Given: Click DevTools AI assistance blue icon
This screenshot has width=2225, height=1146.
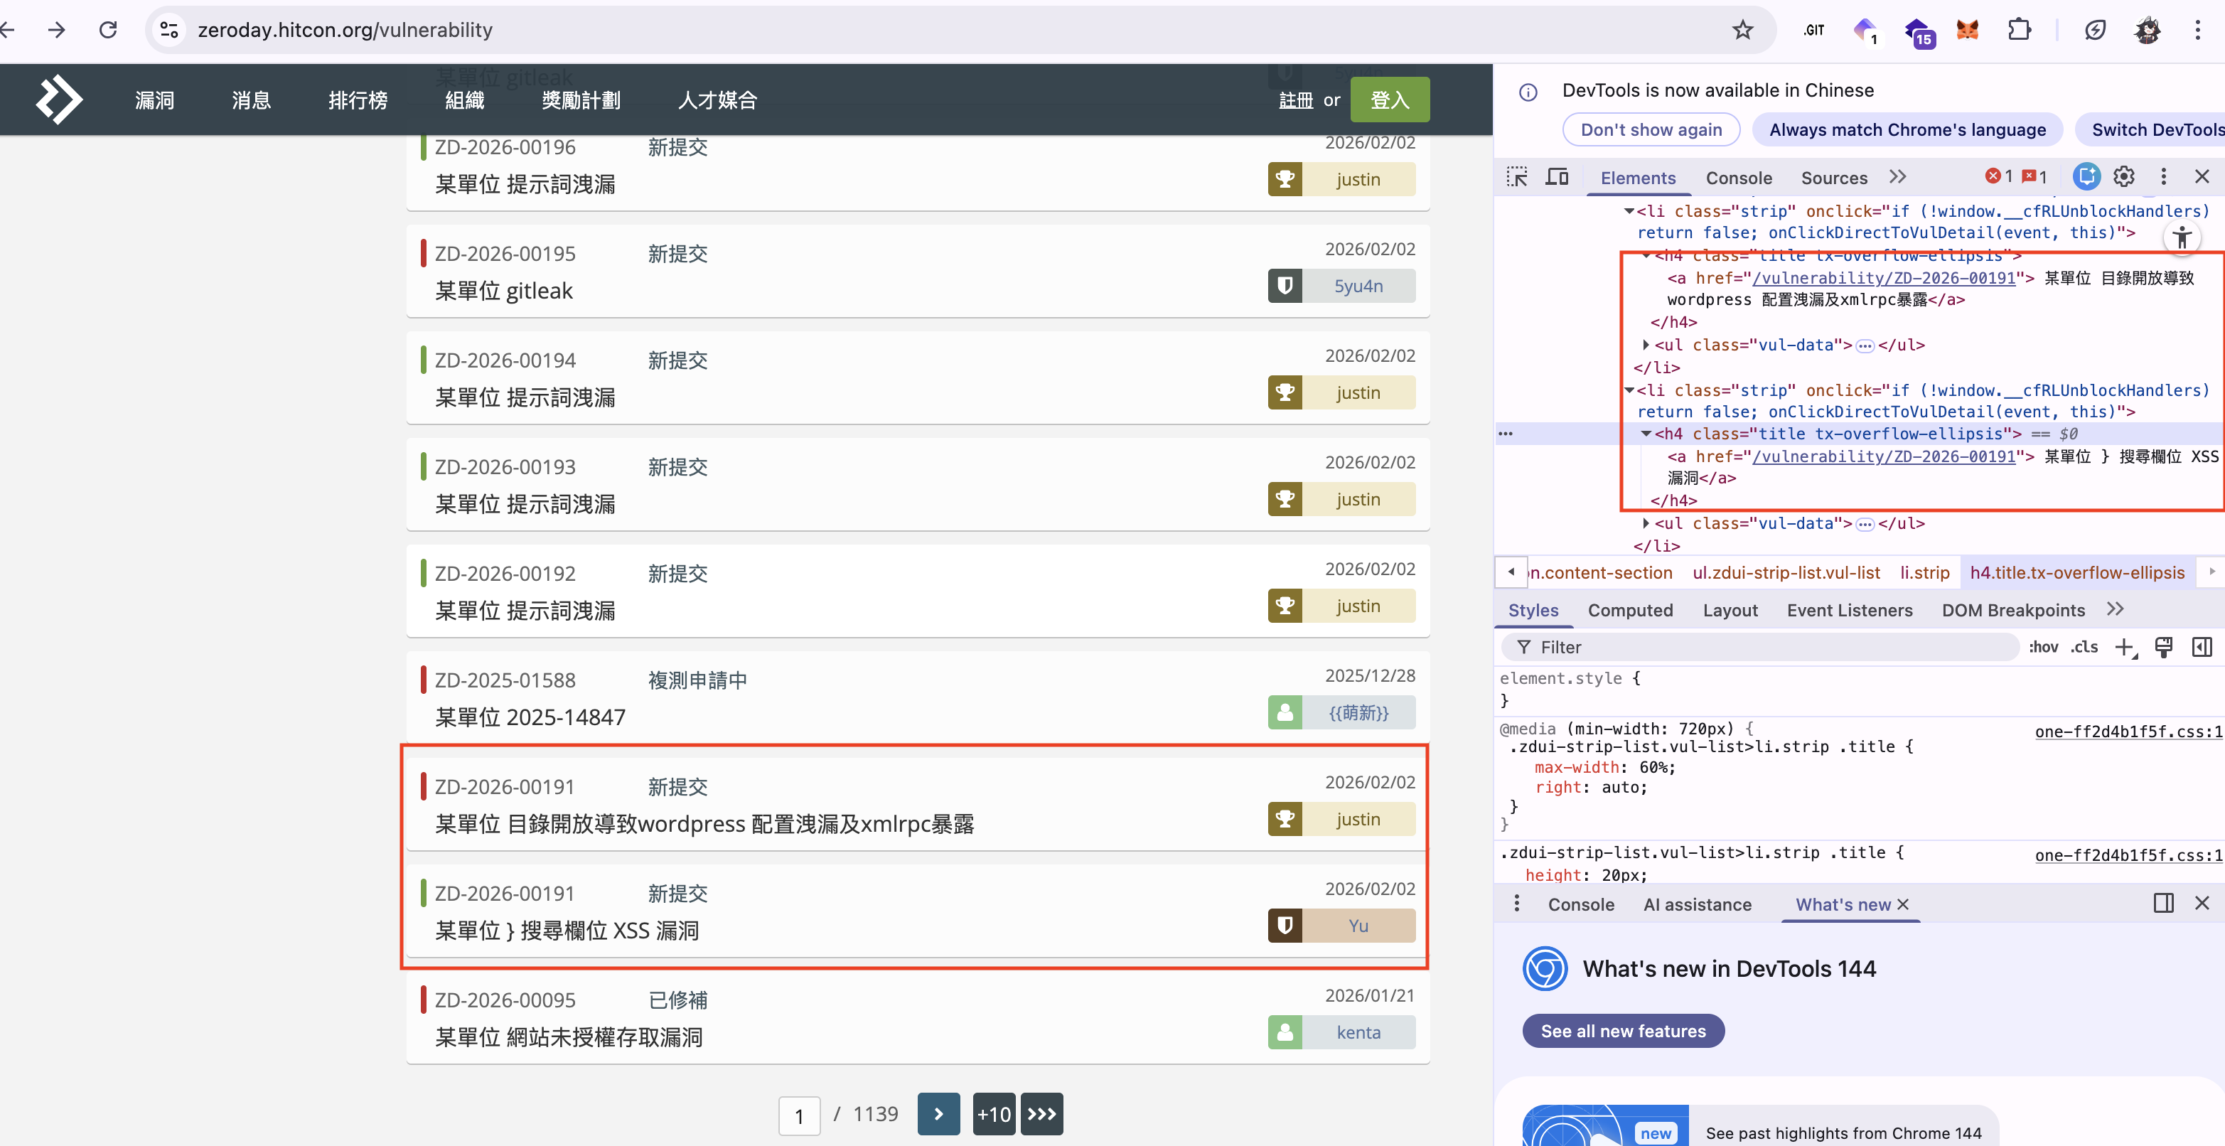Looking at the screenshot, I should [x=2086, y=177].
